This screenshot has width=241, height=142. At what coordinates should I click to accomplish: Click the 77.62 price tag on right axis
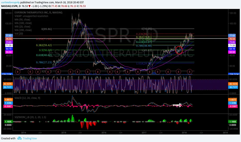[x=232, y=35]
